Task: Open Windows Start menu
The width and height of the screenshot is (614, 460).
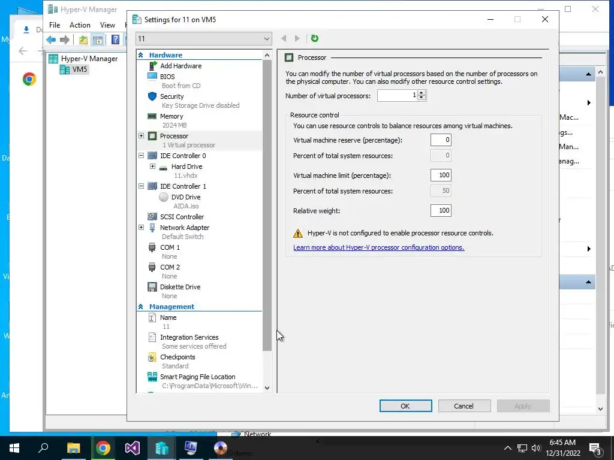Action: 14,448
